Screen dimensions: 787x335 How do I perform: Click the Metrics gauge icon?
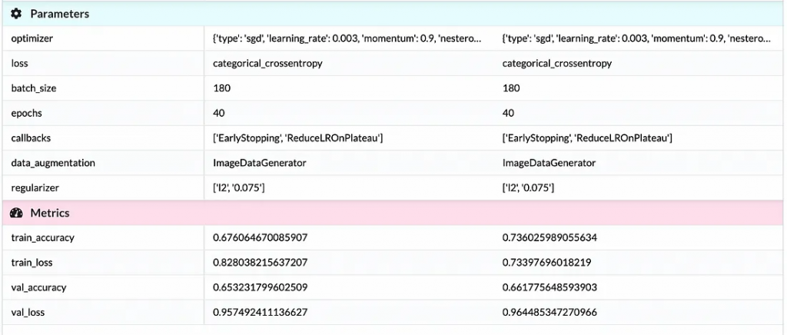[16, 213]
